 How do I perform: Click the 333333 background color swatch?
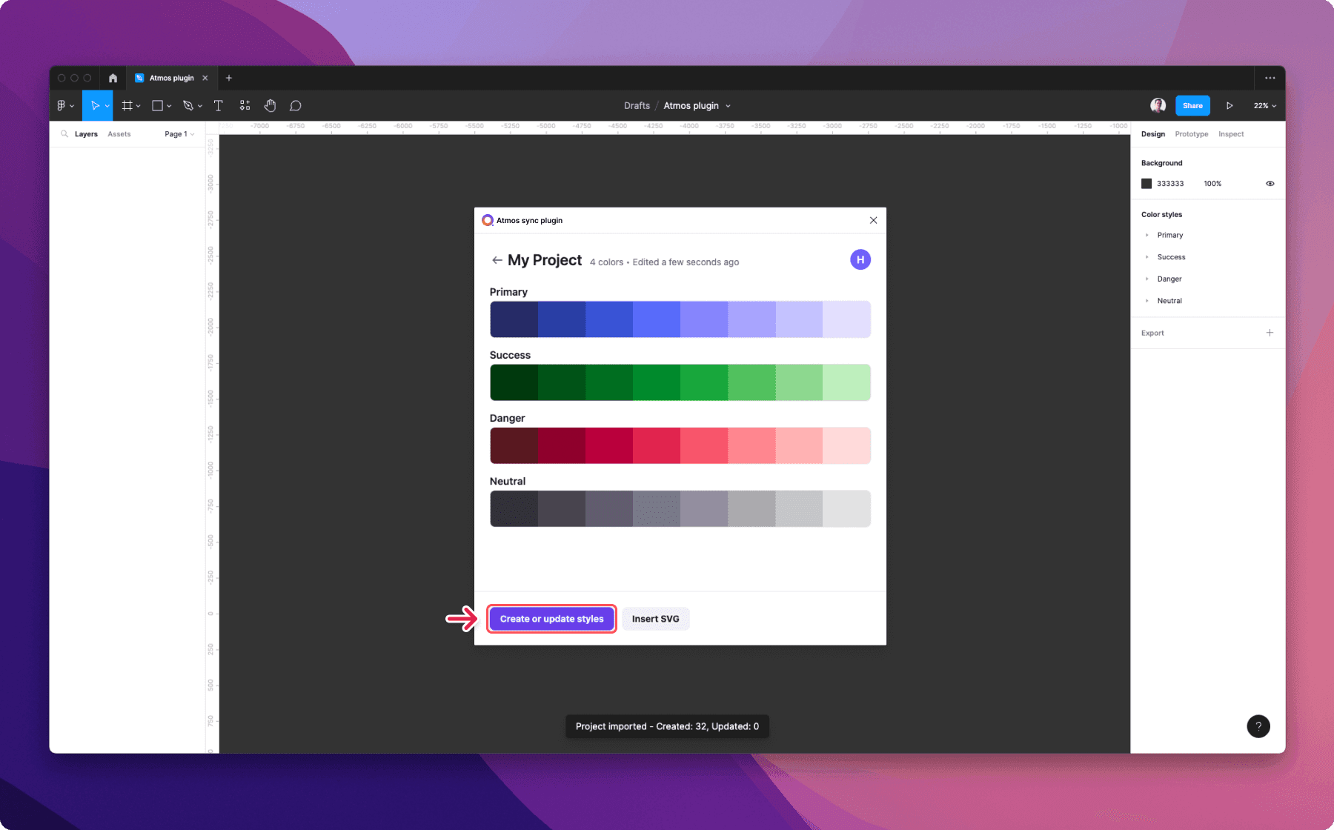coord(1147,183)
